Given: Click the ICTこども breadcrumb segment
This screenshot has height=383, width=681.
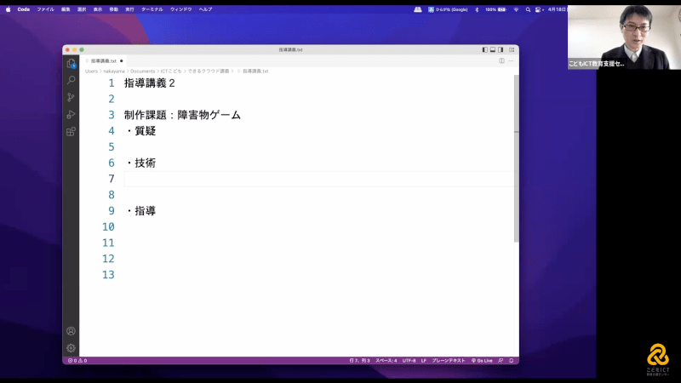Looking at the screenshot, I should tap(171, 71).
